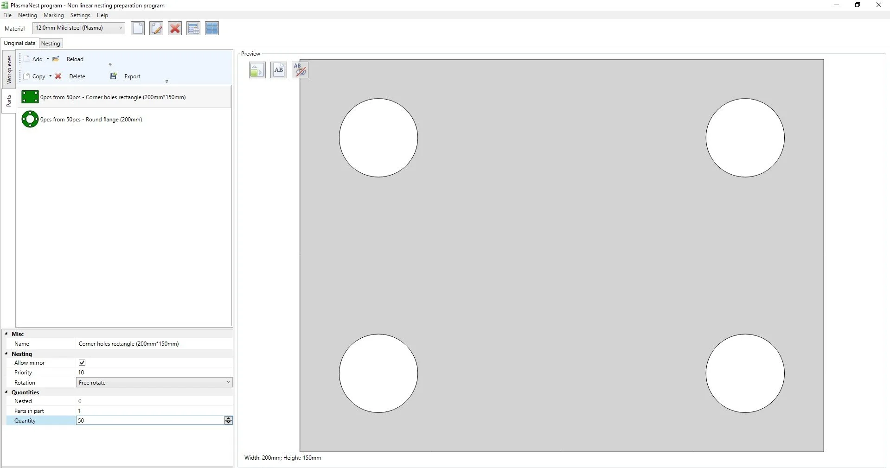Click the calculator table toolbar icon

pyautogui.click(x=193, y=28)
